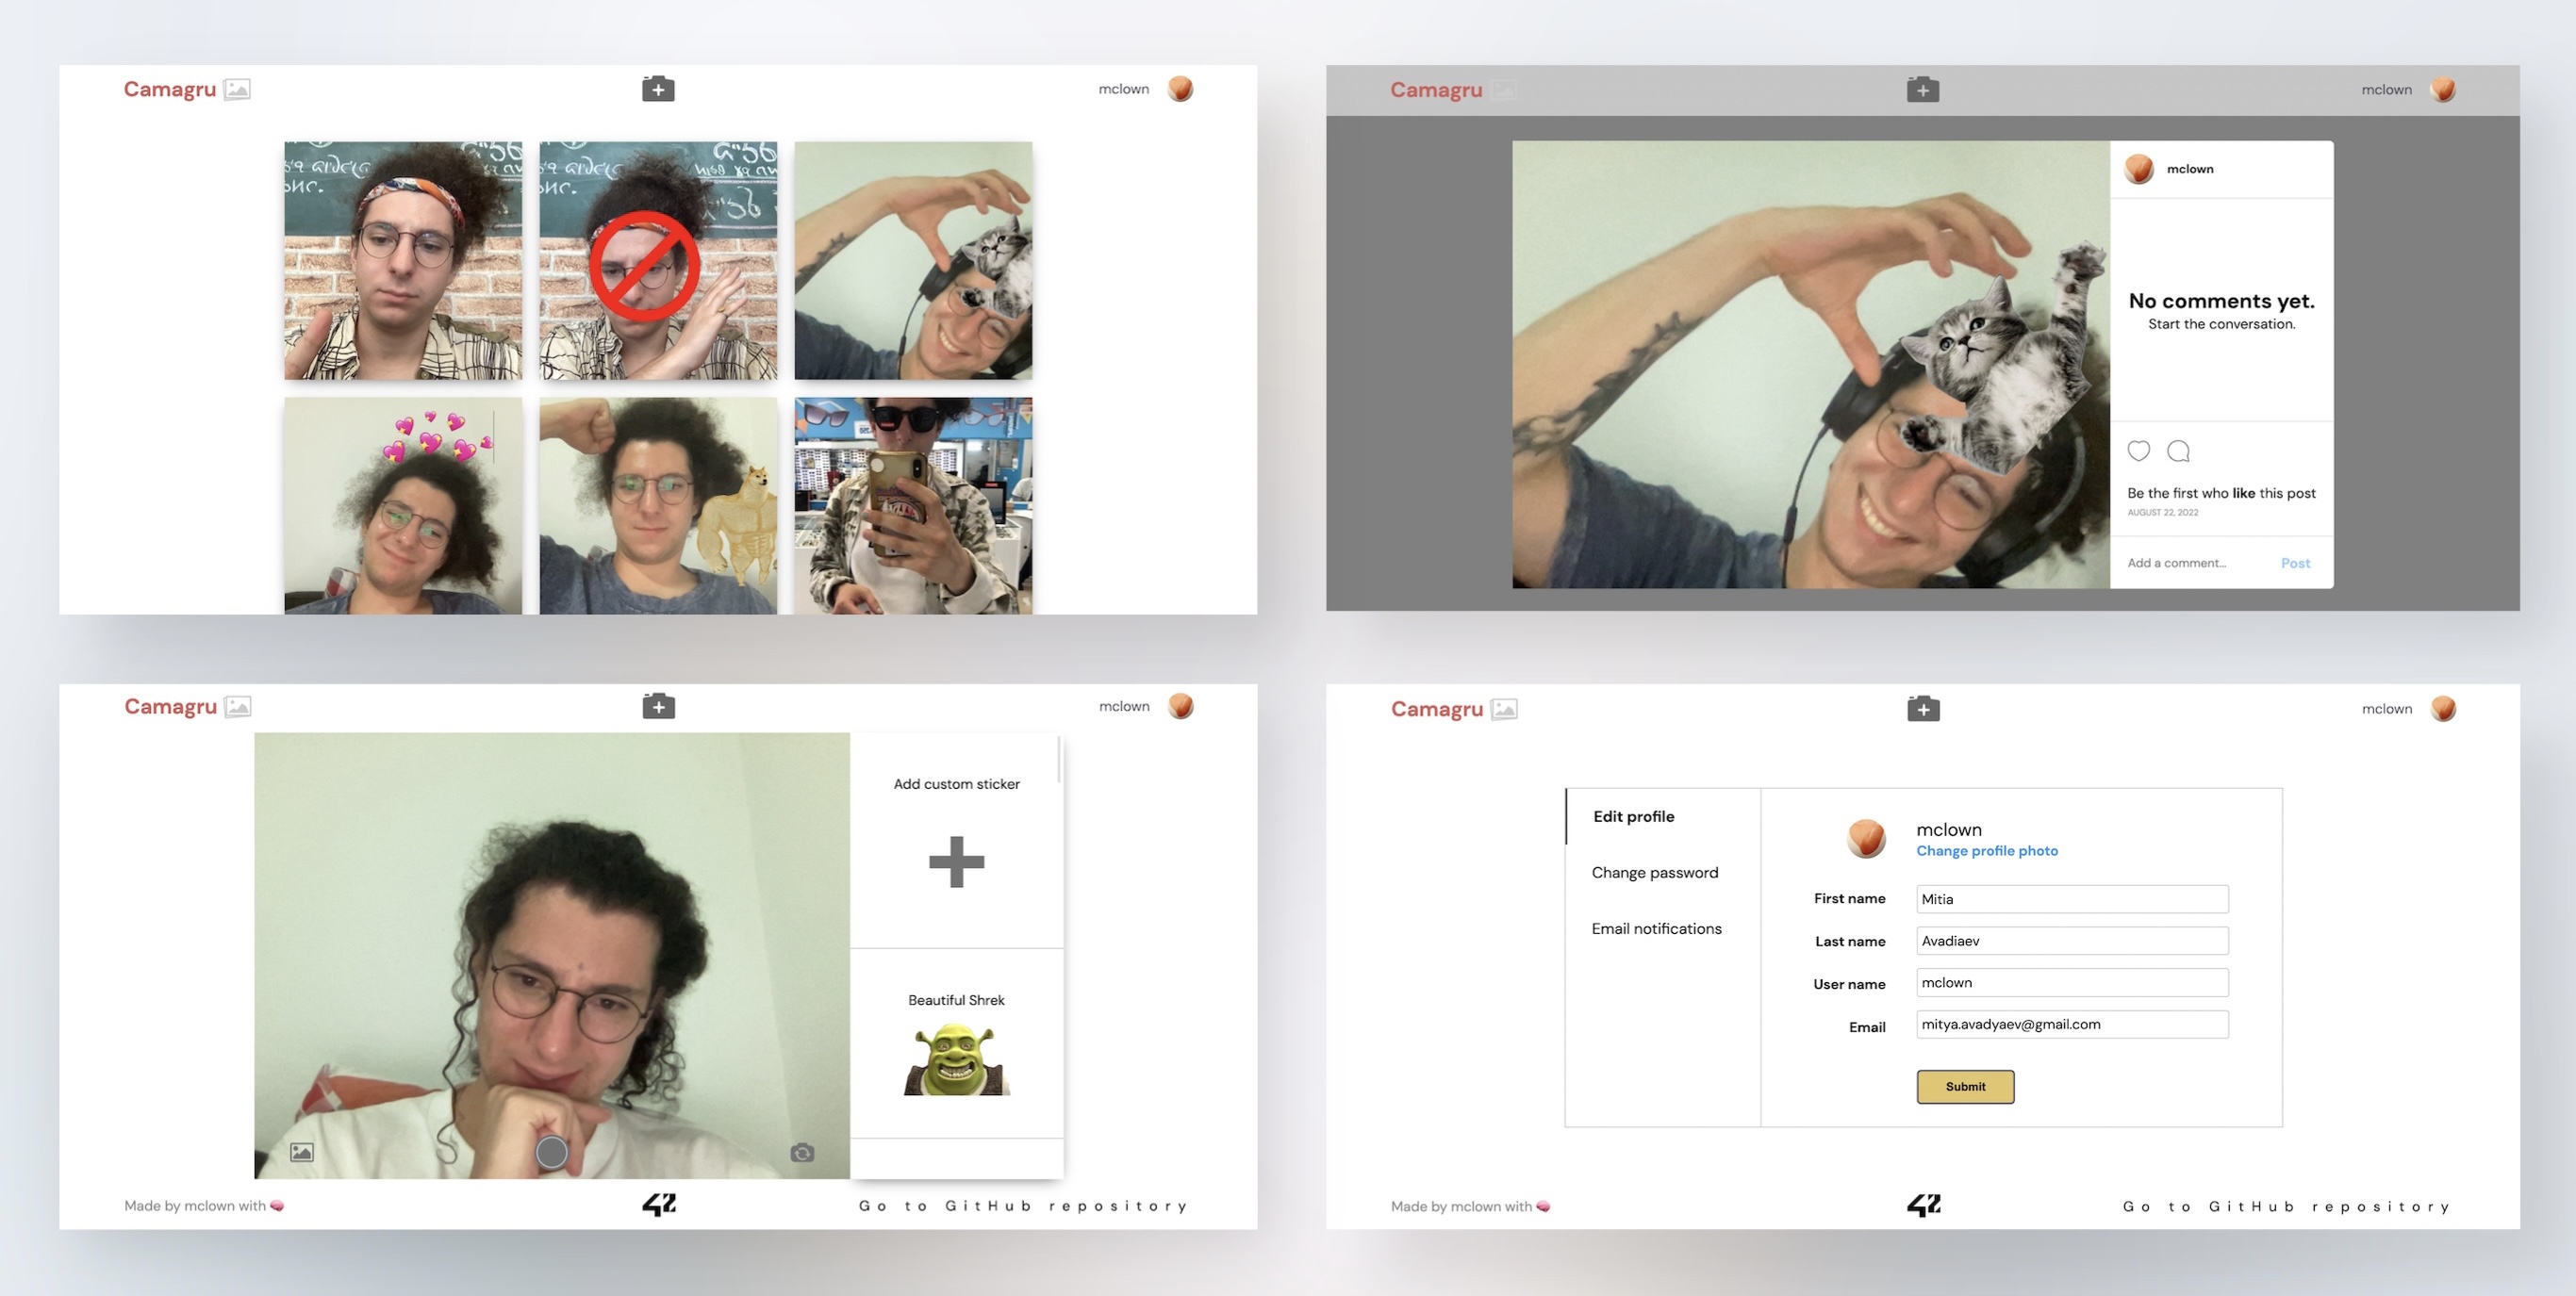Click the Add a comment field
Image resolution: width=2576 pixels, height=1296 pixels.
(x=2176, y=563)
